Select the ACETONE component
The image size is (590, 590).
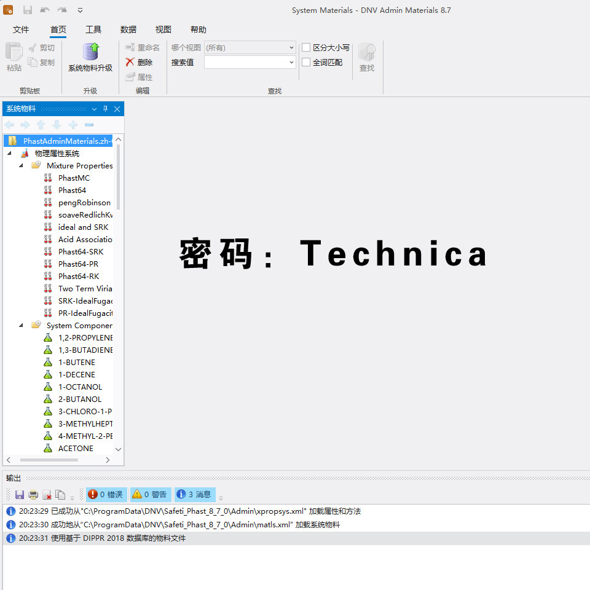click(76, 449)
